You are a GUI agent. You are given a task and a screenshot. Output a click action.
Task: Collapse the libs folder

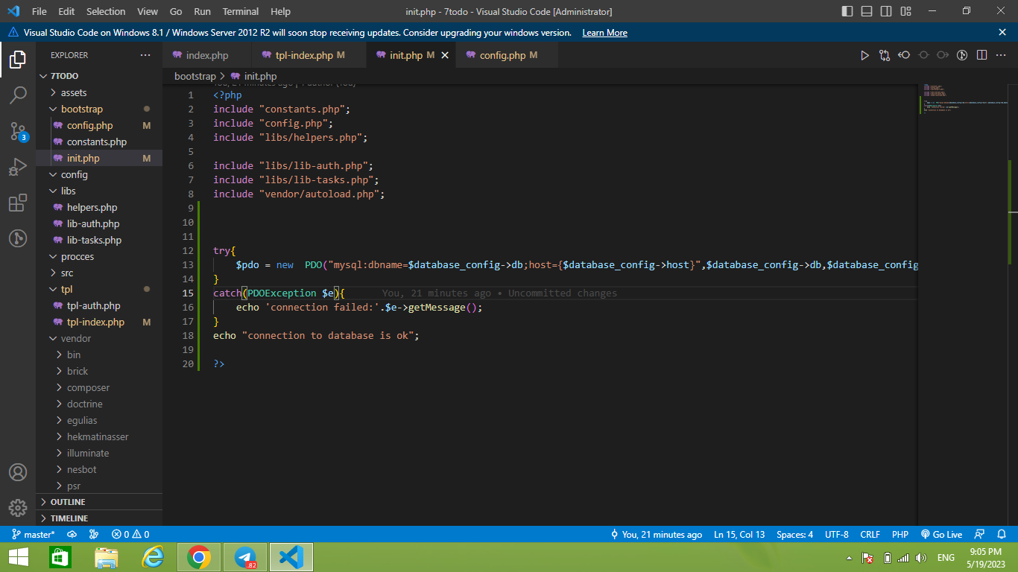99,191
